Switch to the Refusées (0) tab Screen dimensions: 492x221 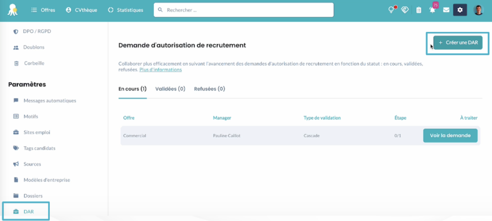click(x=209, y=89)
